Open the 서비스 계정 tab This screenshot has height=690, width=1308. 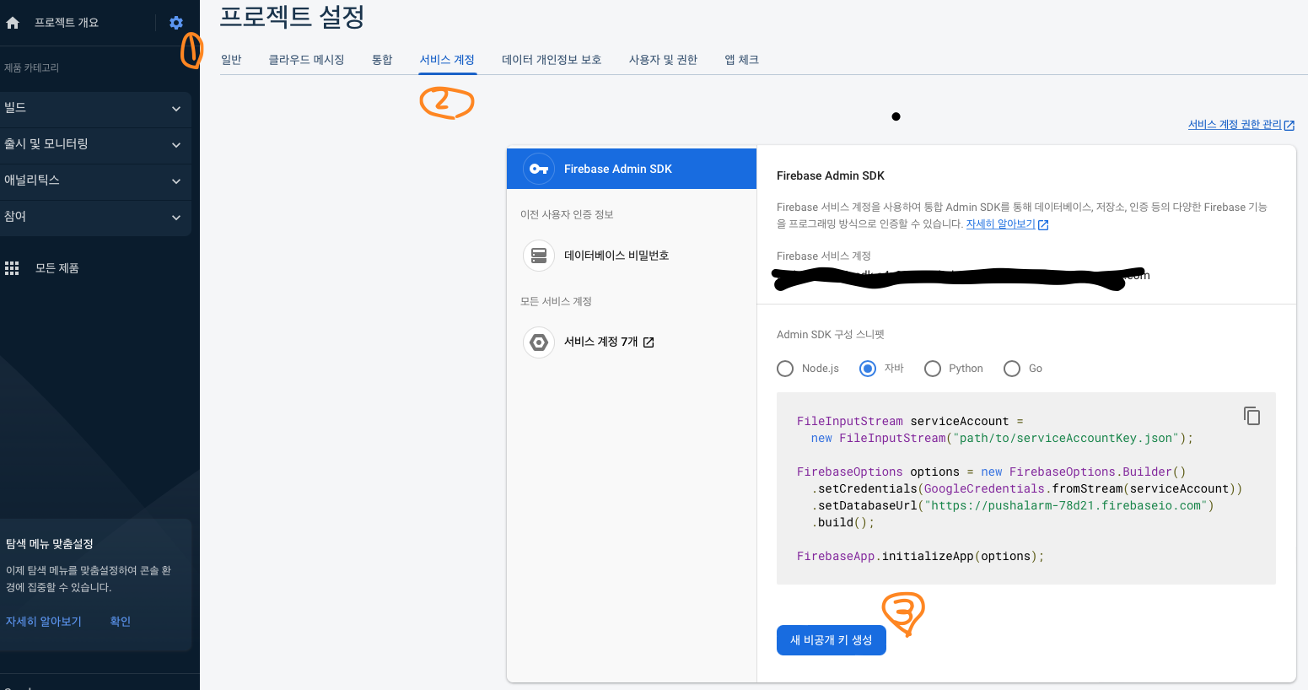click(447, 60)
